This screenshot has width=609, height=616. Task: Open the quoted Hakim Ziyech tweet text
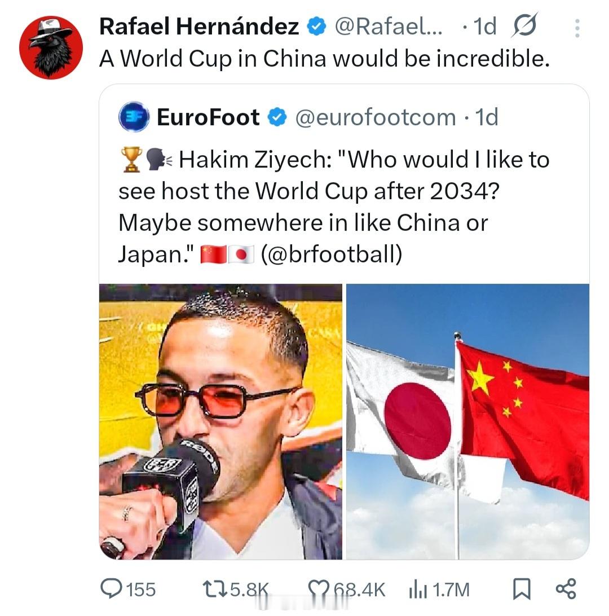(334, 206)
